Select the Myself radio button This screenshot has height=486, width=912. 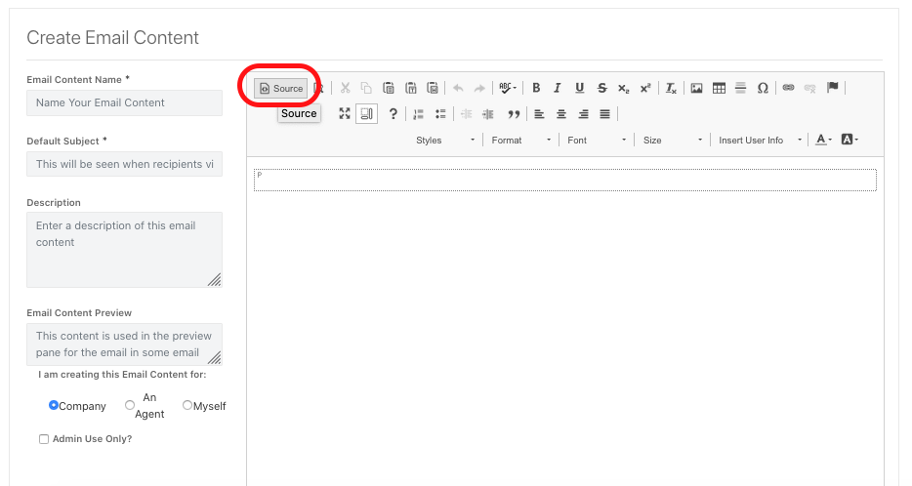coord(187,405)
